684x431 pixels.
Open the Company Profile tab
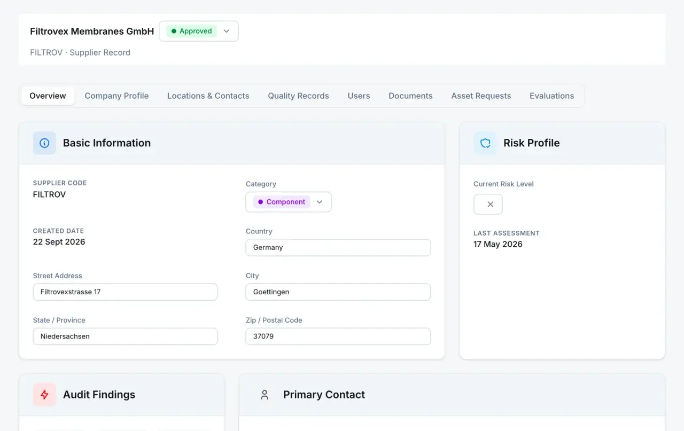click(116, 96)
